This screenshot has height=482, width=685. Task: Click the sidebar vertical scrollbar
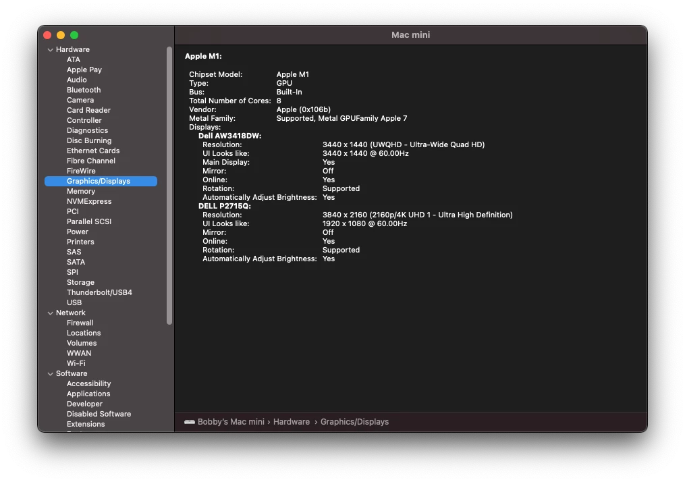pos(169,185)
